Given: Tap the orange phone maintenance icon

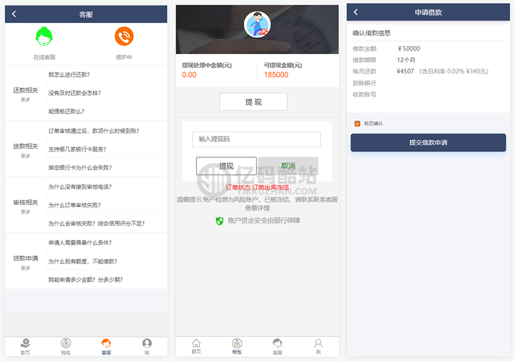Looking at the screenshot, I should 124,37.
